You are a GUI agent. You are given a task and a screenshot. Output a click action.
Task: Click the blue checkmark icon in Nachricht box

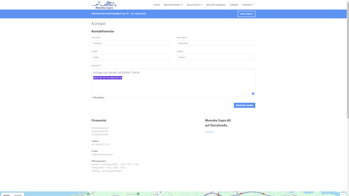[253, 94]
